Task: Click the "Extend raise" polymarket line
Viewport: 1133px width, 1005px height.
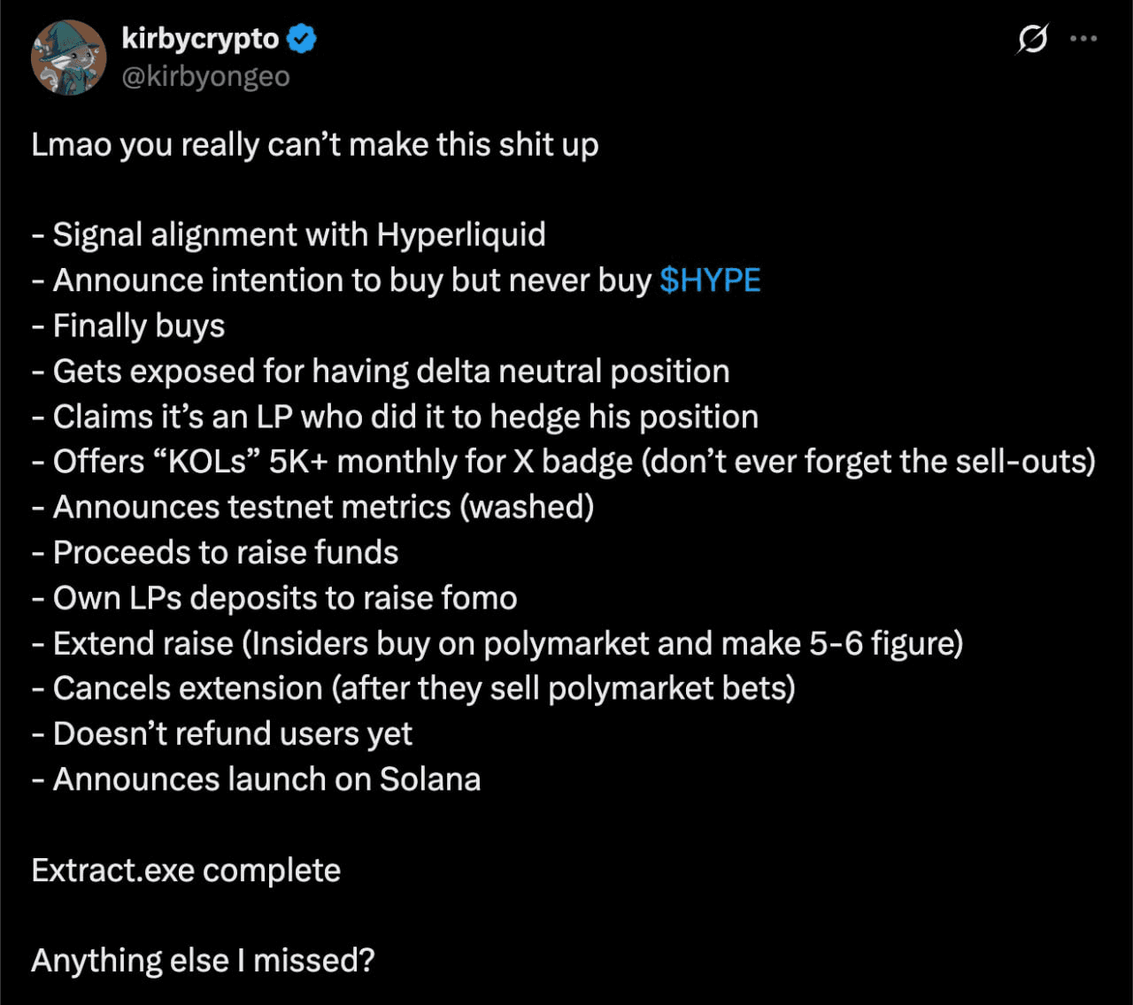Action: (497, 644)
